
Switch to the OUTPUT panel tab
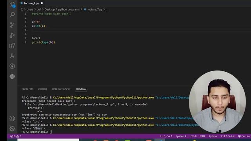click(x=43, y=89)
